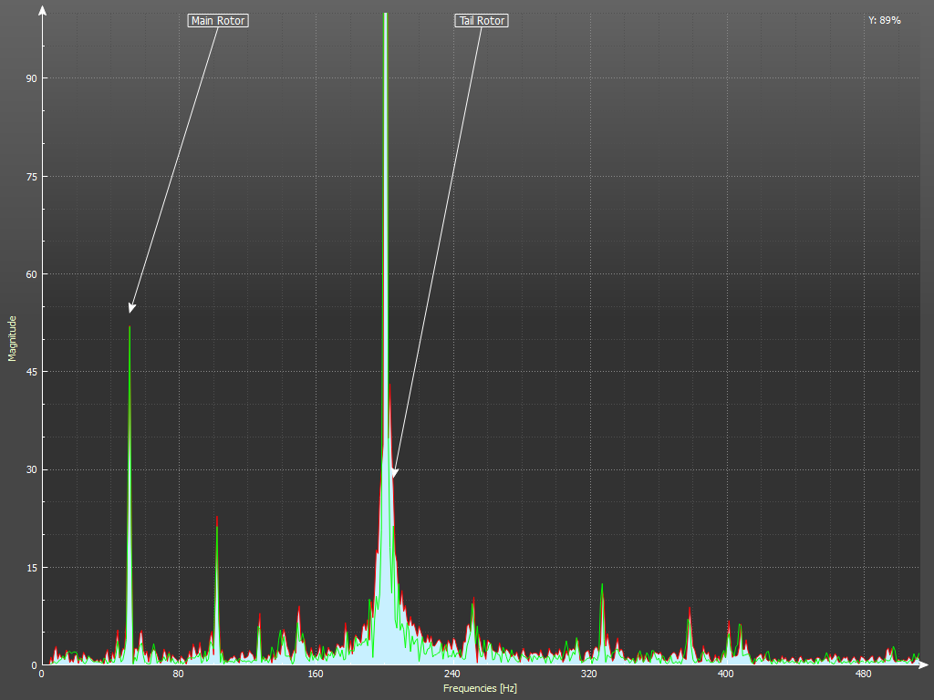
Task: Click the Main Rotor annotation label
Action: (218, 20)
